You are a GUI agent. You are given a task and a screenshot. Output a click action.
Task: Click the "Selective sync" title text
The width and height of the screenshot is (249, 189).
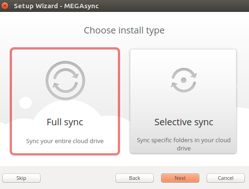point(184,122)
